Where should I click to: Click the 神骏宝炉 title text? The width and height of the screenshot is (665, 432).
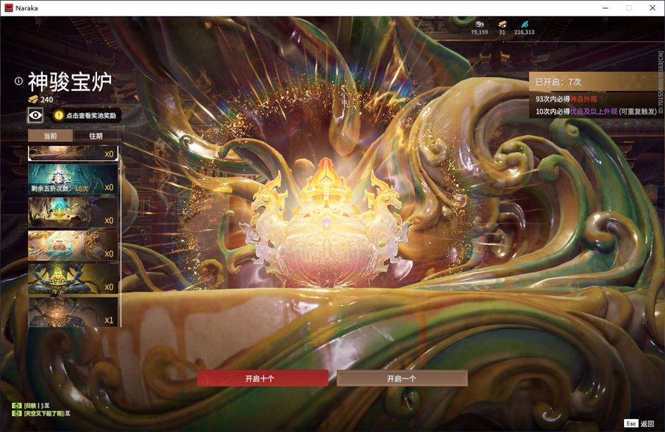(70, 81)
